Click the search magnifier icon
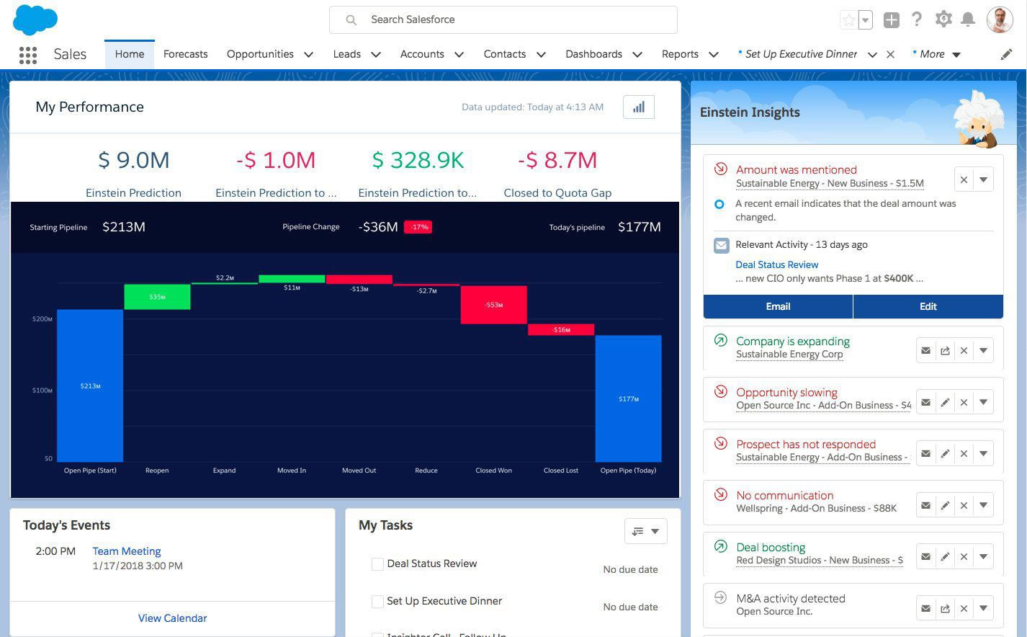This screenshot has width=1027, height=637. [x=351, y=20]
